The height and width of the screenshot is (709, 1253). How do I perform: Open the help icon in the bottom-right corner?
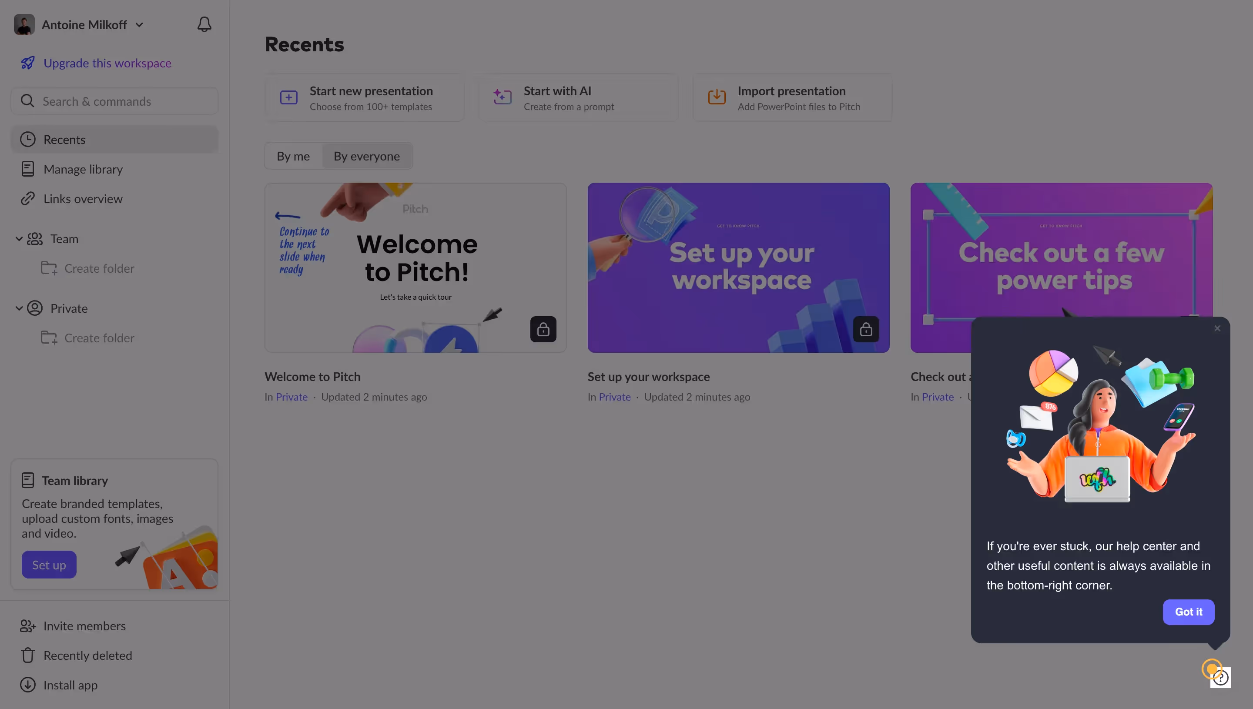(x=1220, y=677)
